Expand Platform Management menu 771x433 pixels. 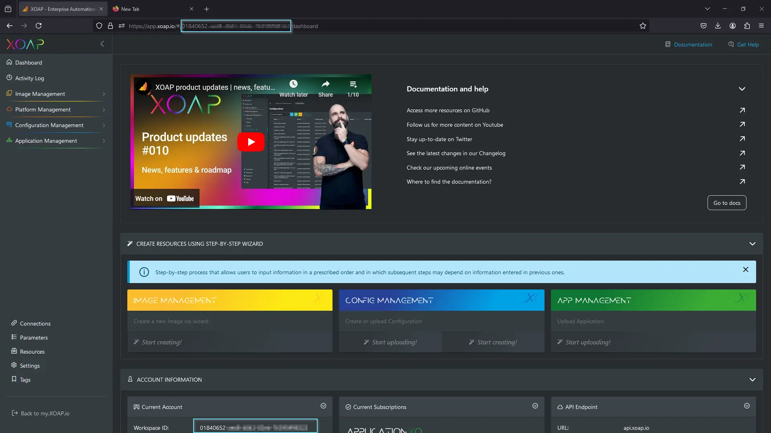[x=56, y=109]
